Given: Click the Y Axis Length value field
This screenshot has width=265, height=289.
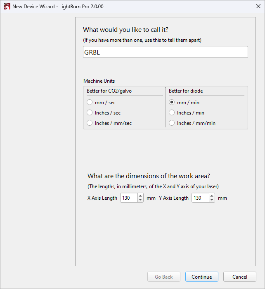Looking at the screenshot, I should (200, 198).
